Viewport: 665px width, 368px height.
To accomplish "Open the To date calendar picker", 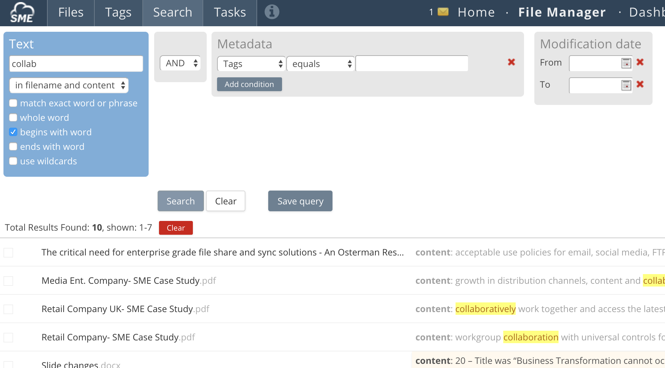I will [626, 85].
